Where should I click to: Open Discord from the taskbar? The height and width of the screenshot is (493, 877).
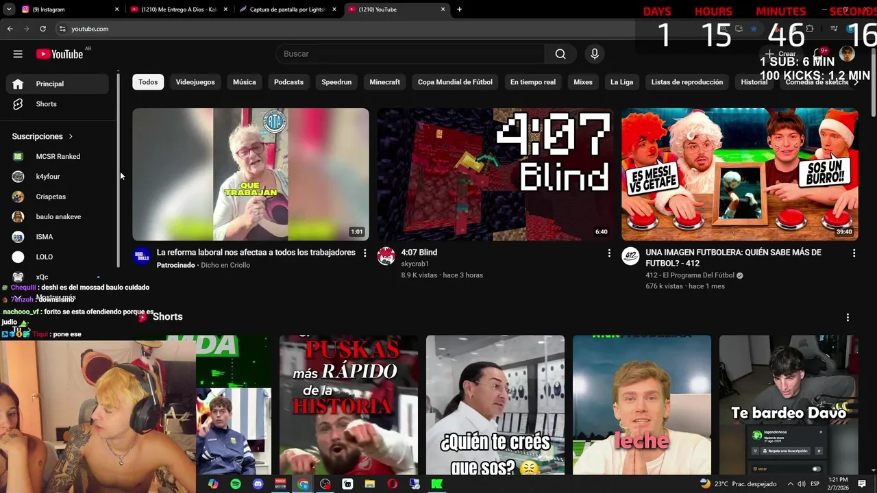tap(258, 484)
